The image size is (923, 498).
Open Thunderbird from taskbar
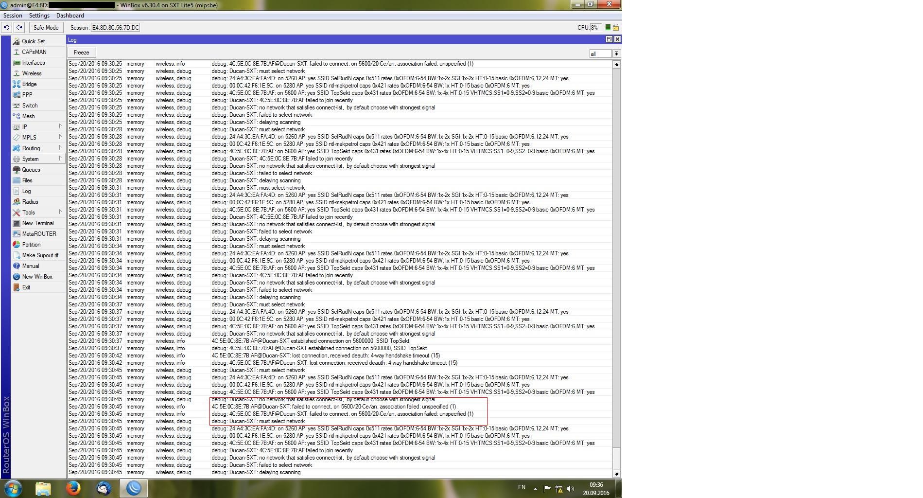[x=104, y=488]
